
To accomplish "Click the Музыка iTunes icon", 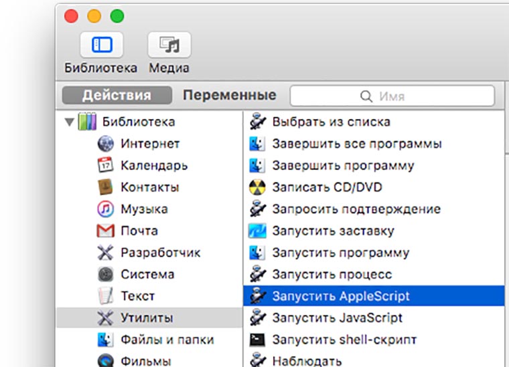I will [x=106, y=209].
